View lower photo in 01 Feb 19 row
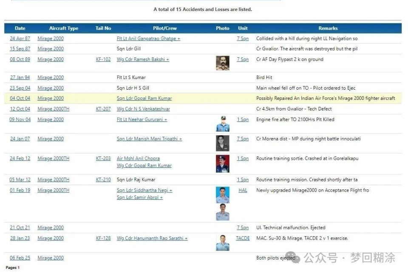The width and height of the screenshot is (408, 274). click(223, 212)
